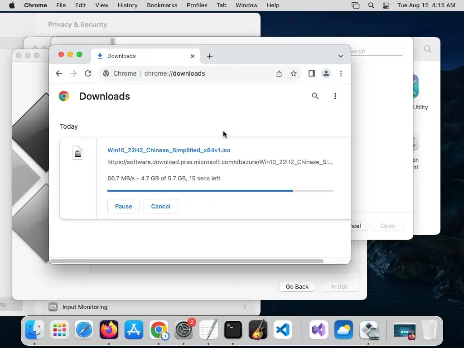Launch GarageBand from the Dock
The height and width of the screenshot is (348, 464).
(x=258, y=330)
